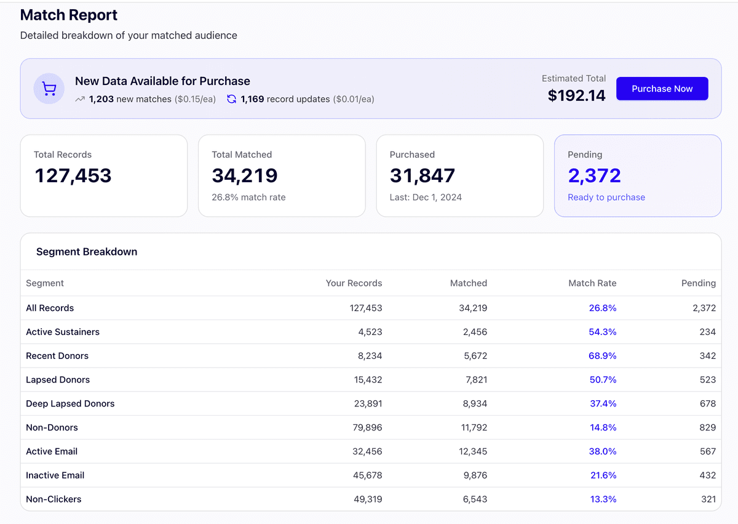Sort by the Match Rate column header
This screenshot has height=524, width=738.
pos(592,283)
